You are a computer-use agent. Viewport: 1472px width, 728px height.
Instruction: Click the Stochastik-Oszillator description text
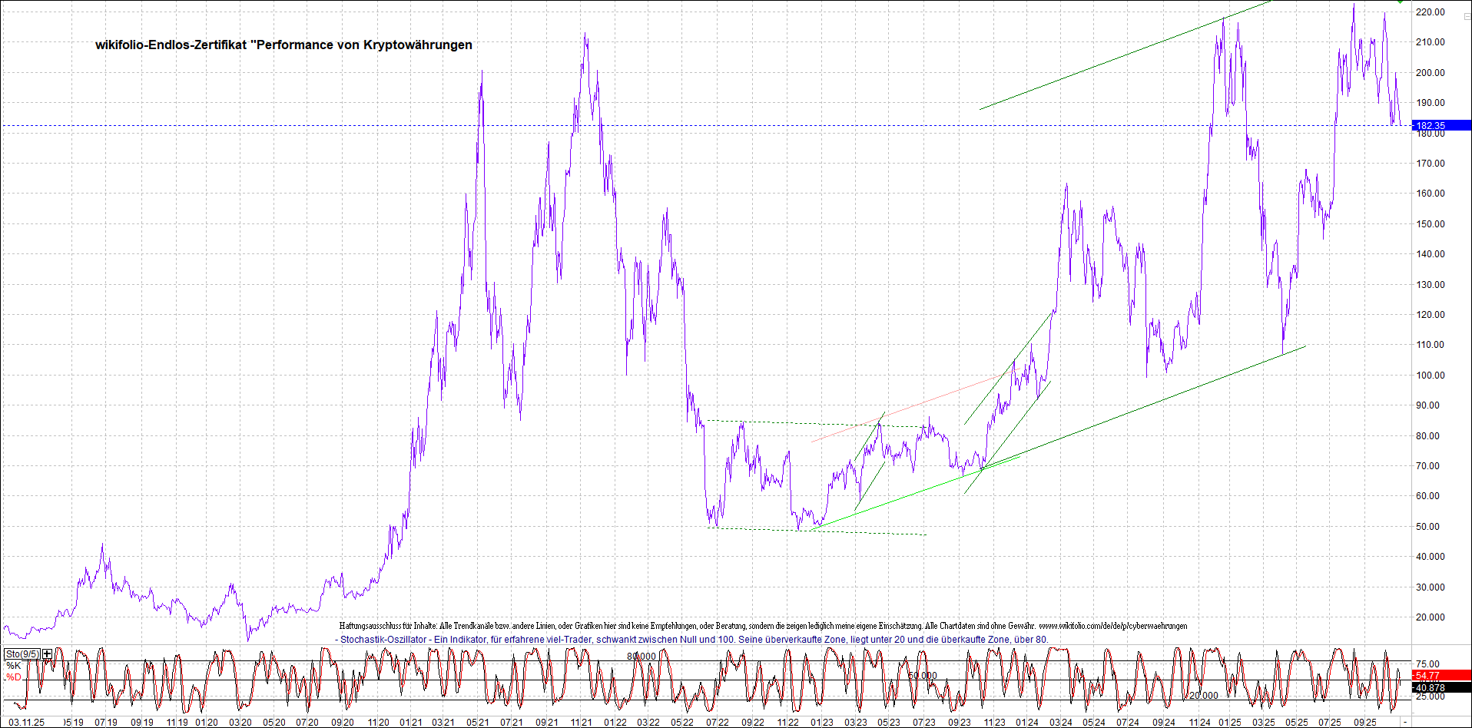click(x=693, y=640)
